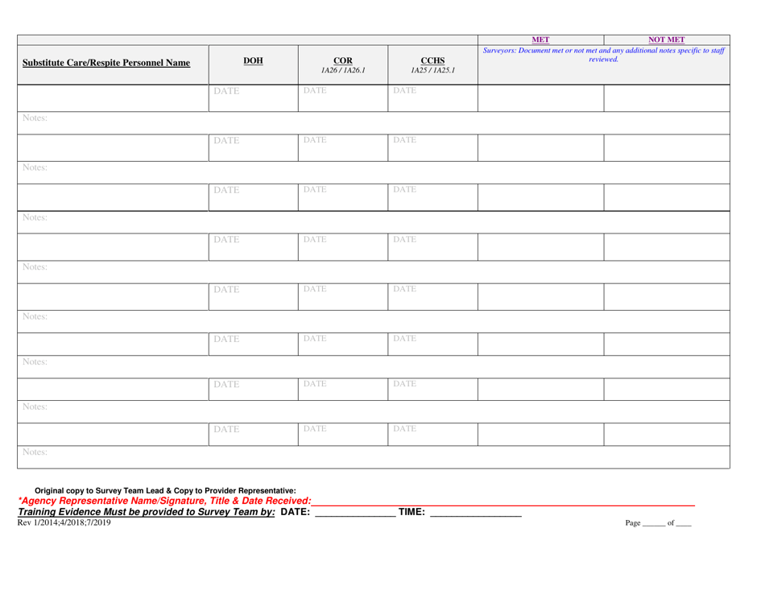Image resolution: width=765 pixels, height=590 pixels.
Task: Click the first row's COR DATE field
Action: [x=343, y=98]
